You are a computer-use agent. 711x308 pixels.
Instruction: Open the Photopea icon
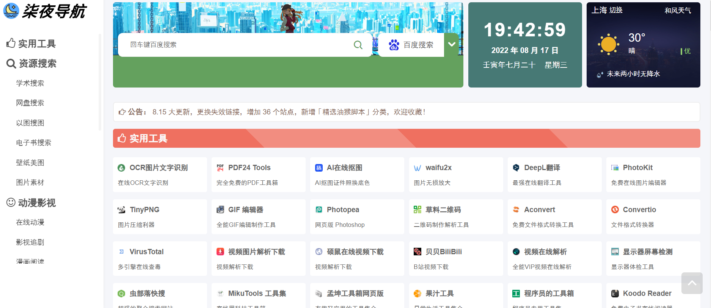pyautogui.click(x=319, y=210)
